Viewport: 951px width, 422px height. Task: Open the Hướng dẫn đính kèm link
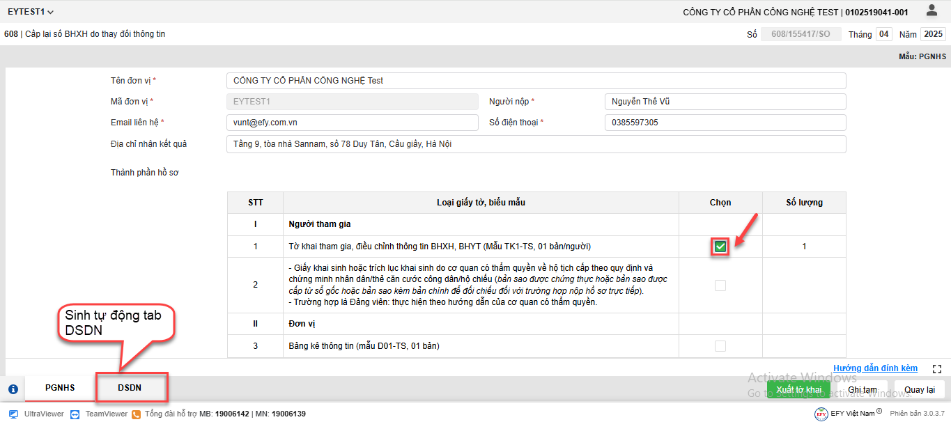(875, 368)
